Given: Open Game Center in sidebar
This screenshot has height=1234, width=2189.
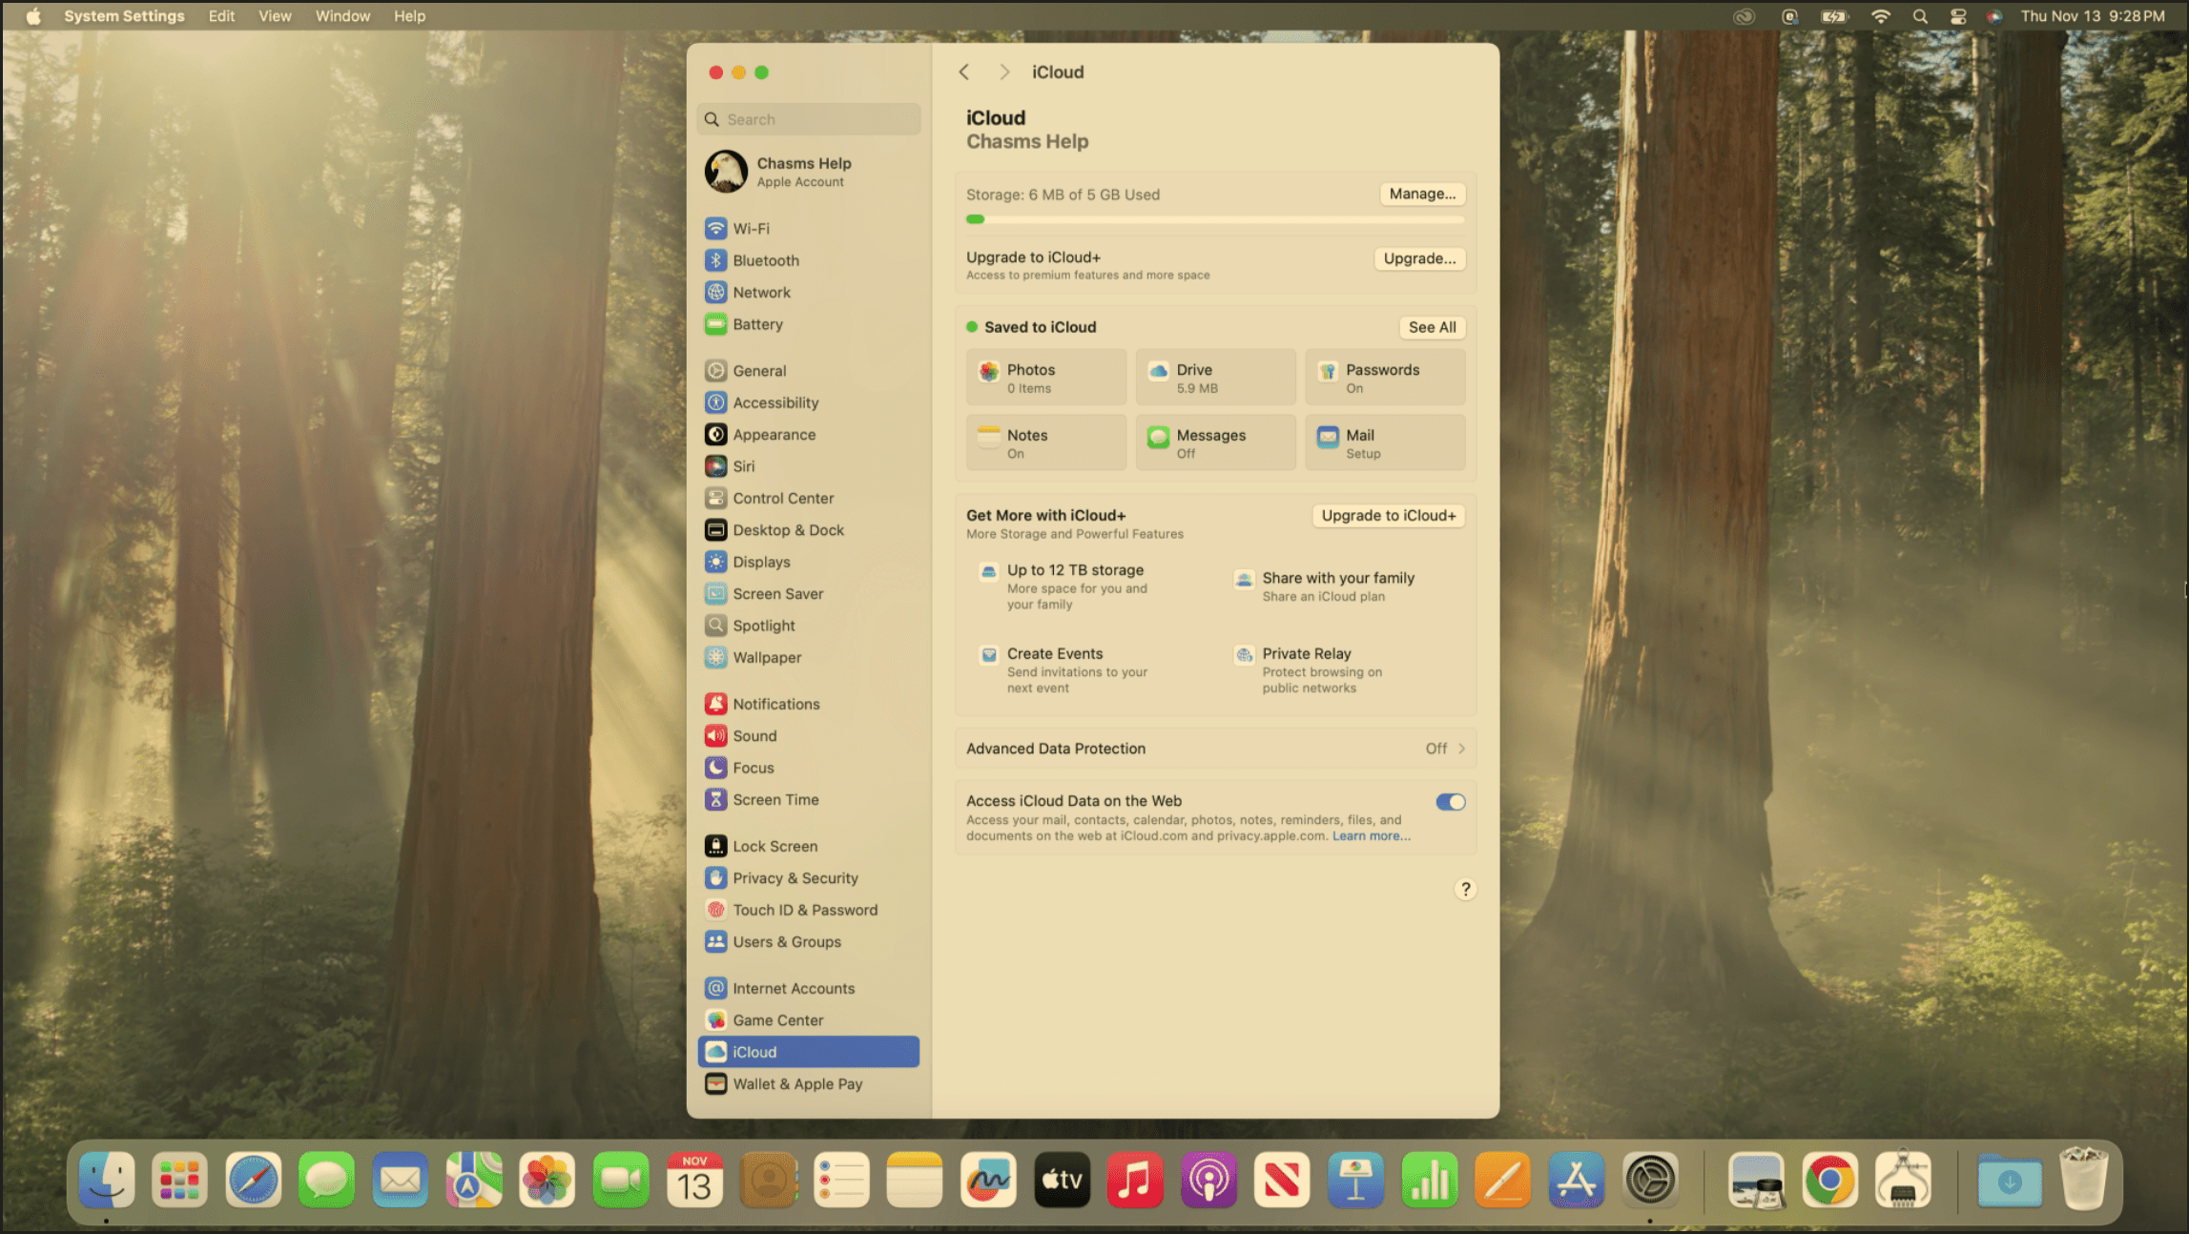Looking at the screenshot, I should 777,1019.
